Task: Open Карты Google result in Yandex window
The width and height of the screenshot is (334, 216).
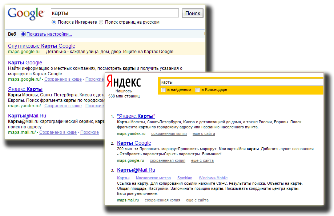Action: tap(134, 143)
